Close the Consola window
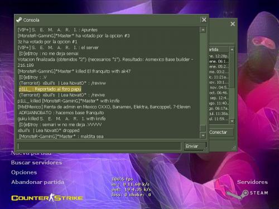Image resolution: width=279 pixels, height=209 pixels. (204, 20)
